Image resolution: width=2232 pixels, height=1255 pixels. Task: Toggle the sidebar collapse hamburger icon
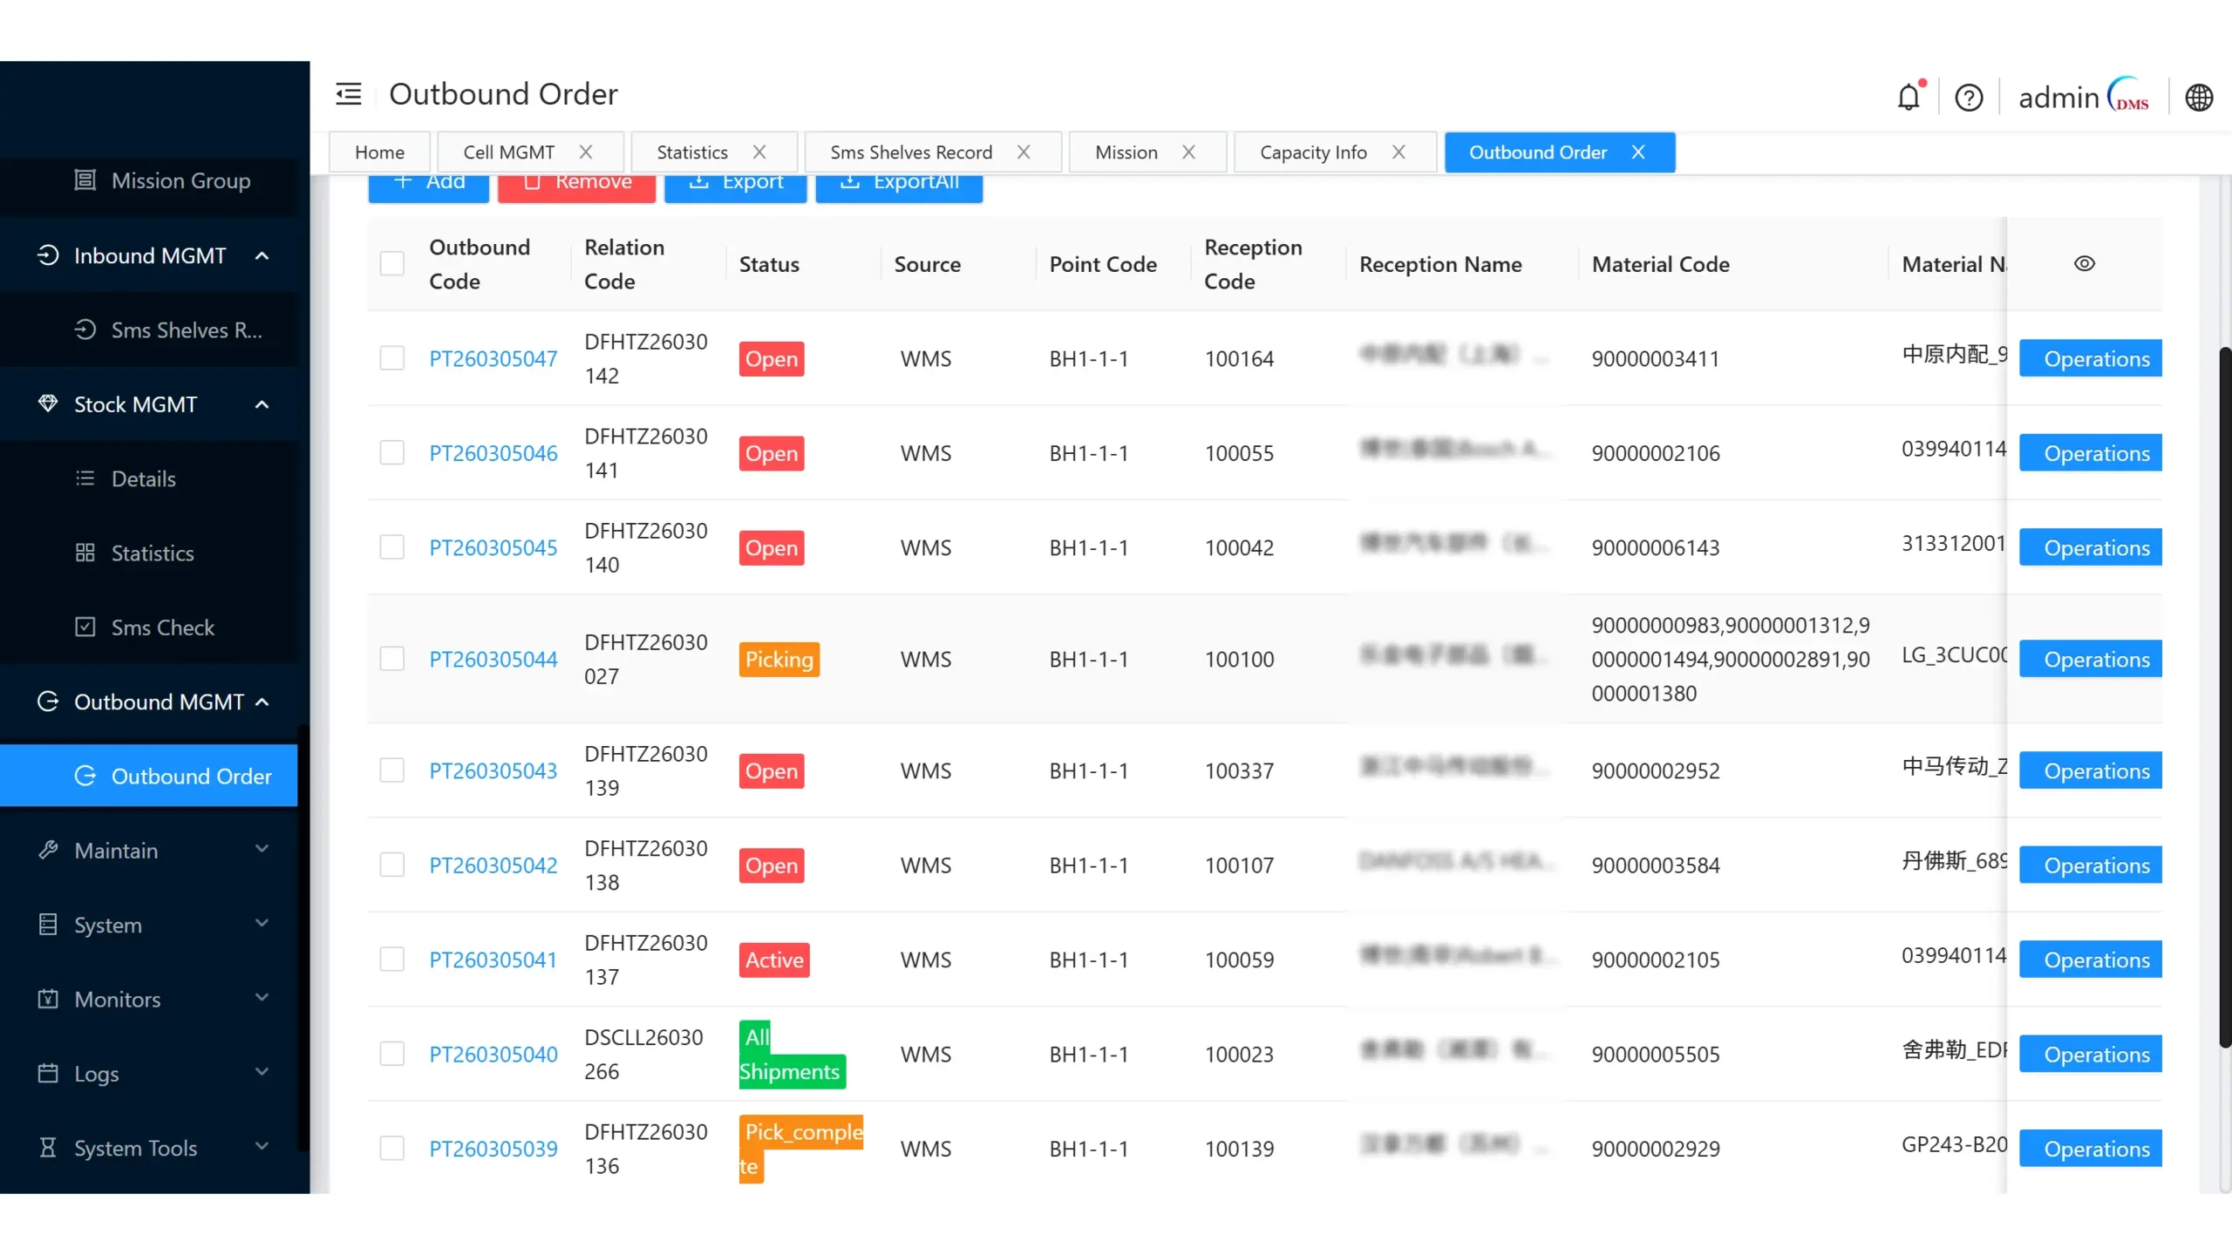click(349, 94)
